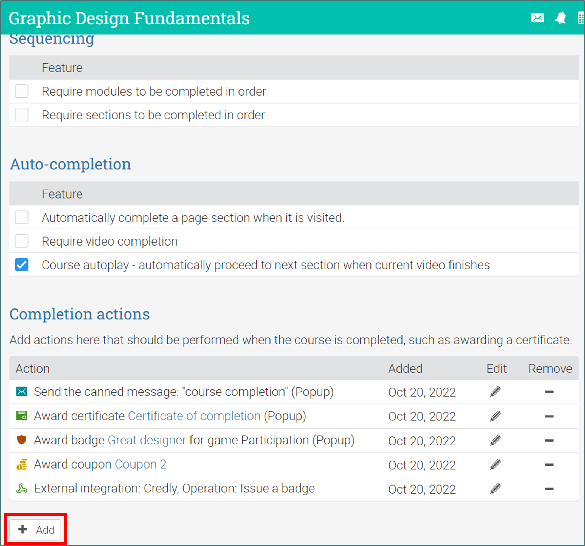This screenshot has width=585, height=546.
Task: Open the Great designer badge link
Action: 147,440
